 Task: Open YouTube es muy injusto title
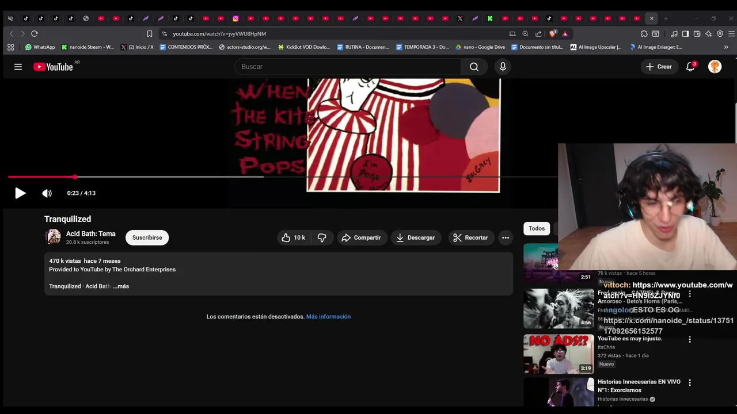pos(630,339)
